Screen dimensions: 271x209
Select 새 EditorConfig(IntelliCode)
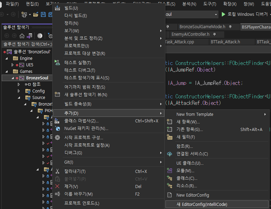coord(217,204)
